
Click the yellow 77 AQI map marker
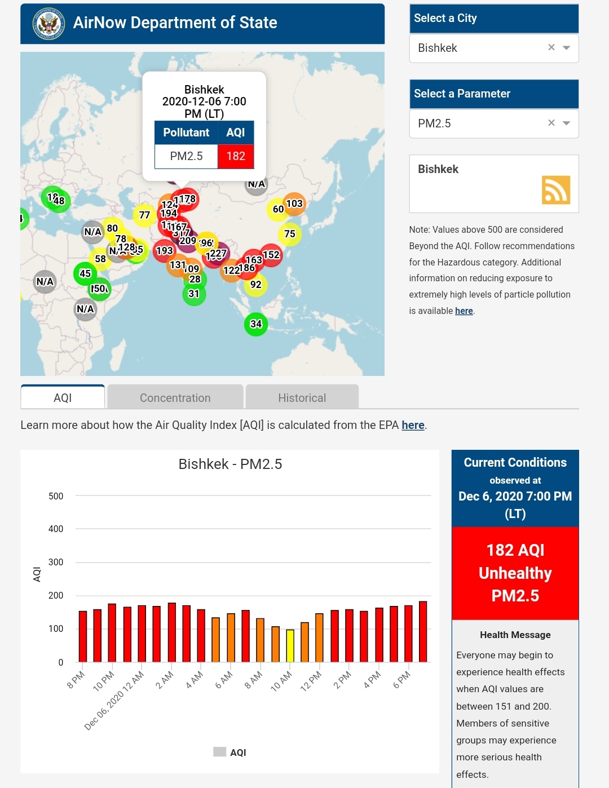pyautogui.click(x=144, y=215)
